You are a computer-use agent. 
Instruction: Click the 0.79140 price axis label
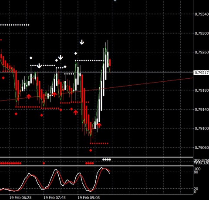coord(202,110)
